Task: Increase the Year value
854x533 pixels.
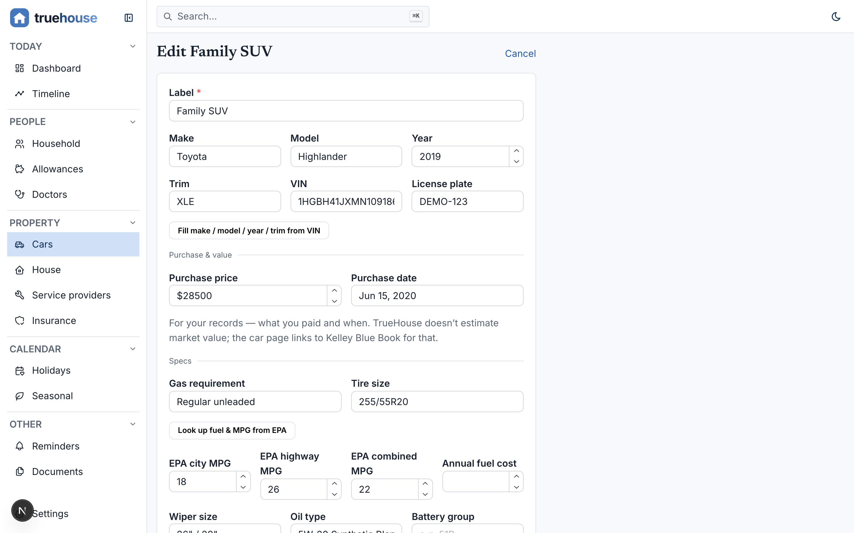Action: click(516, 151)
